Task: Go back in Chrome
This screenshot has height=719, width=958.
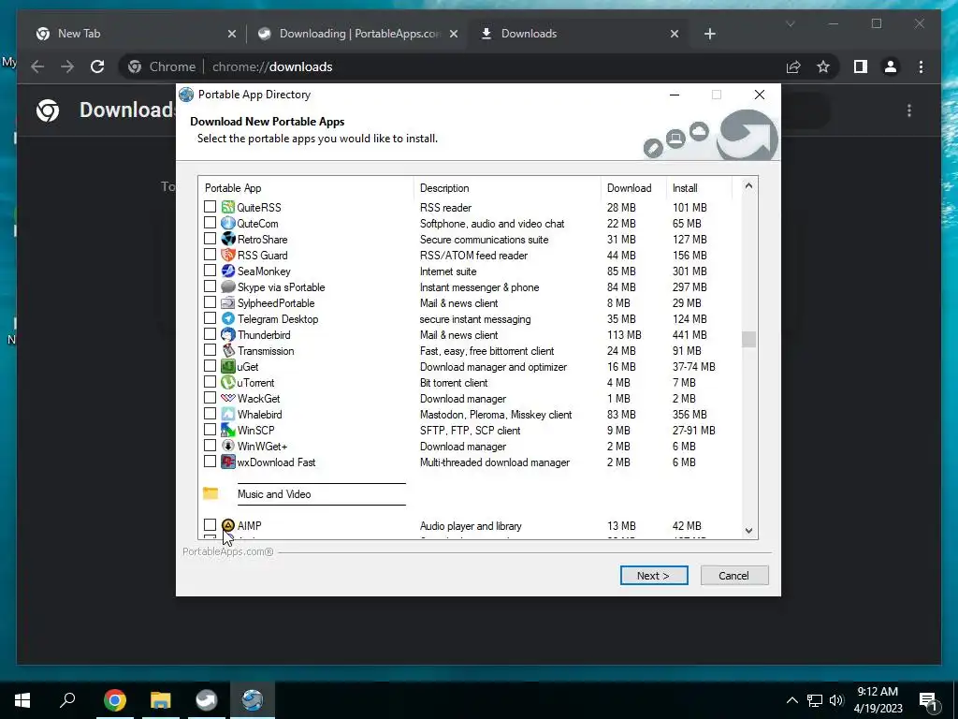Action: [x=37, y=66]
